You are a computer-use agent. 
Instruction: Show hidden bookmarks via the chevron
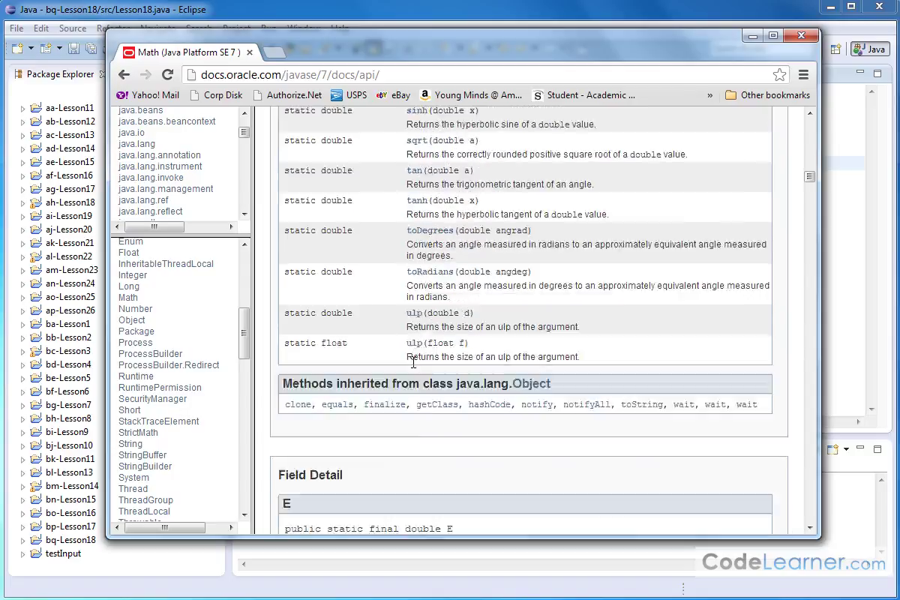click(710, 95)
